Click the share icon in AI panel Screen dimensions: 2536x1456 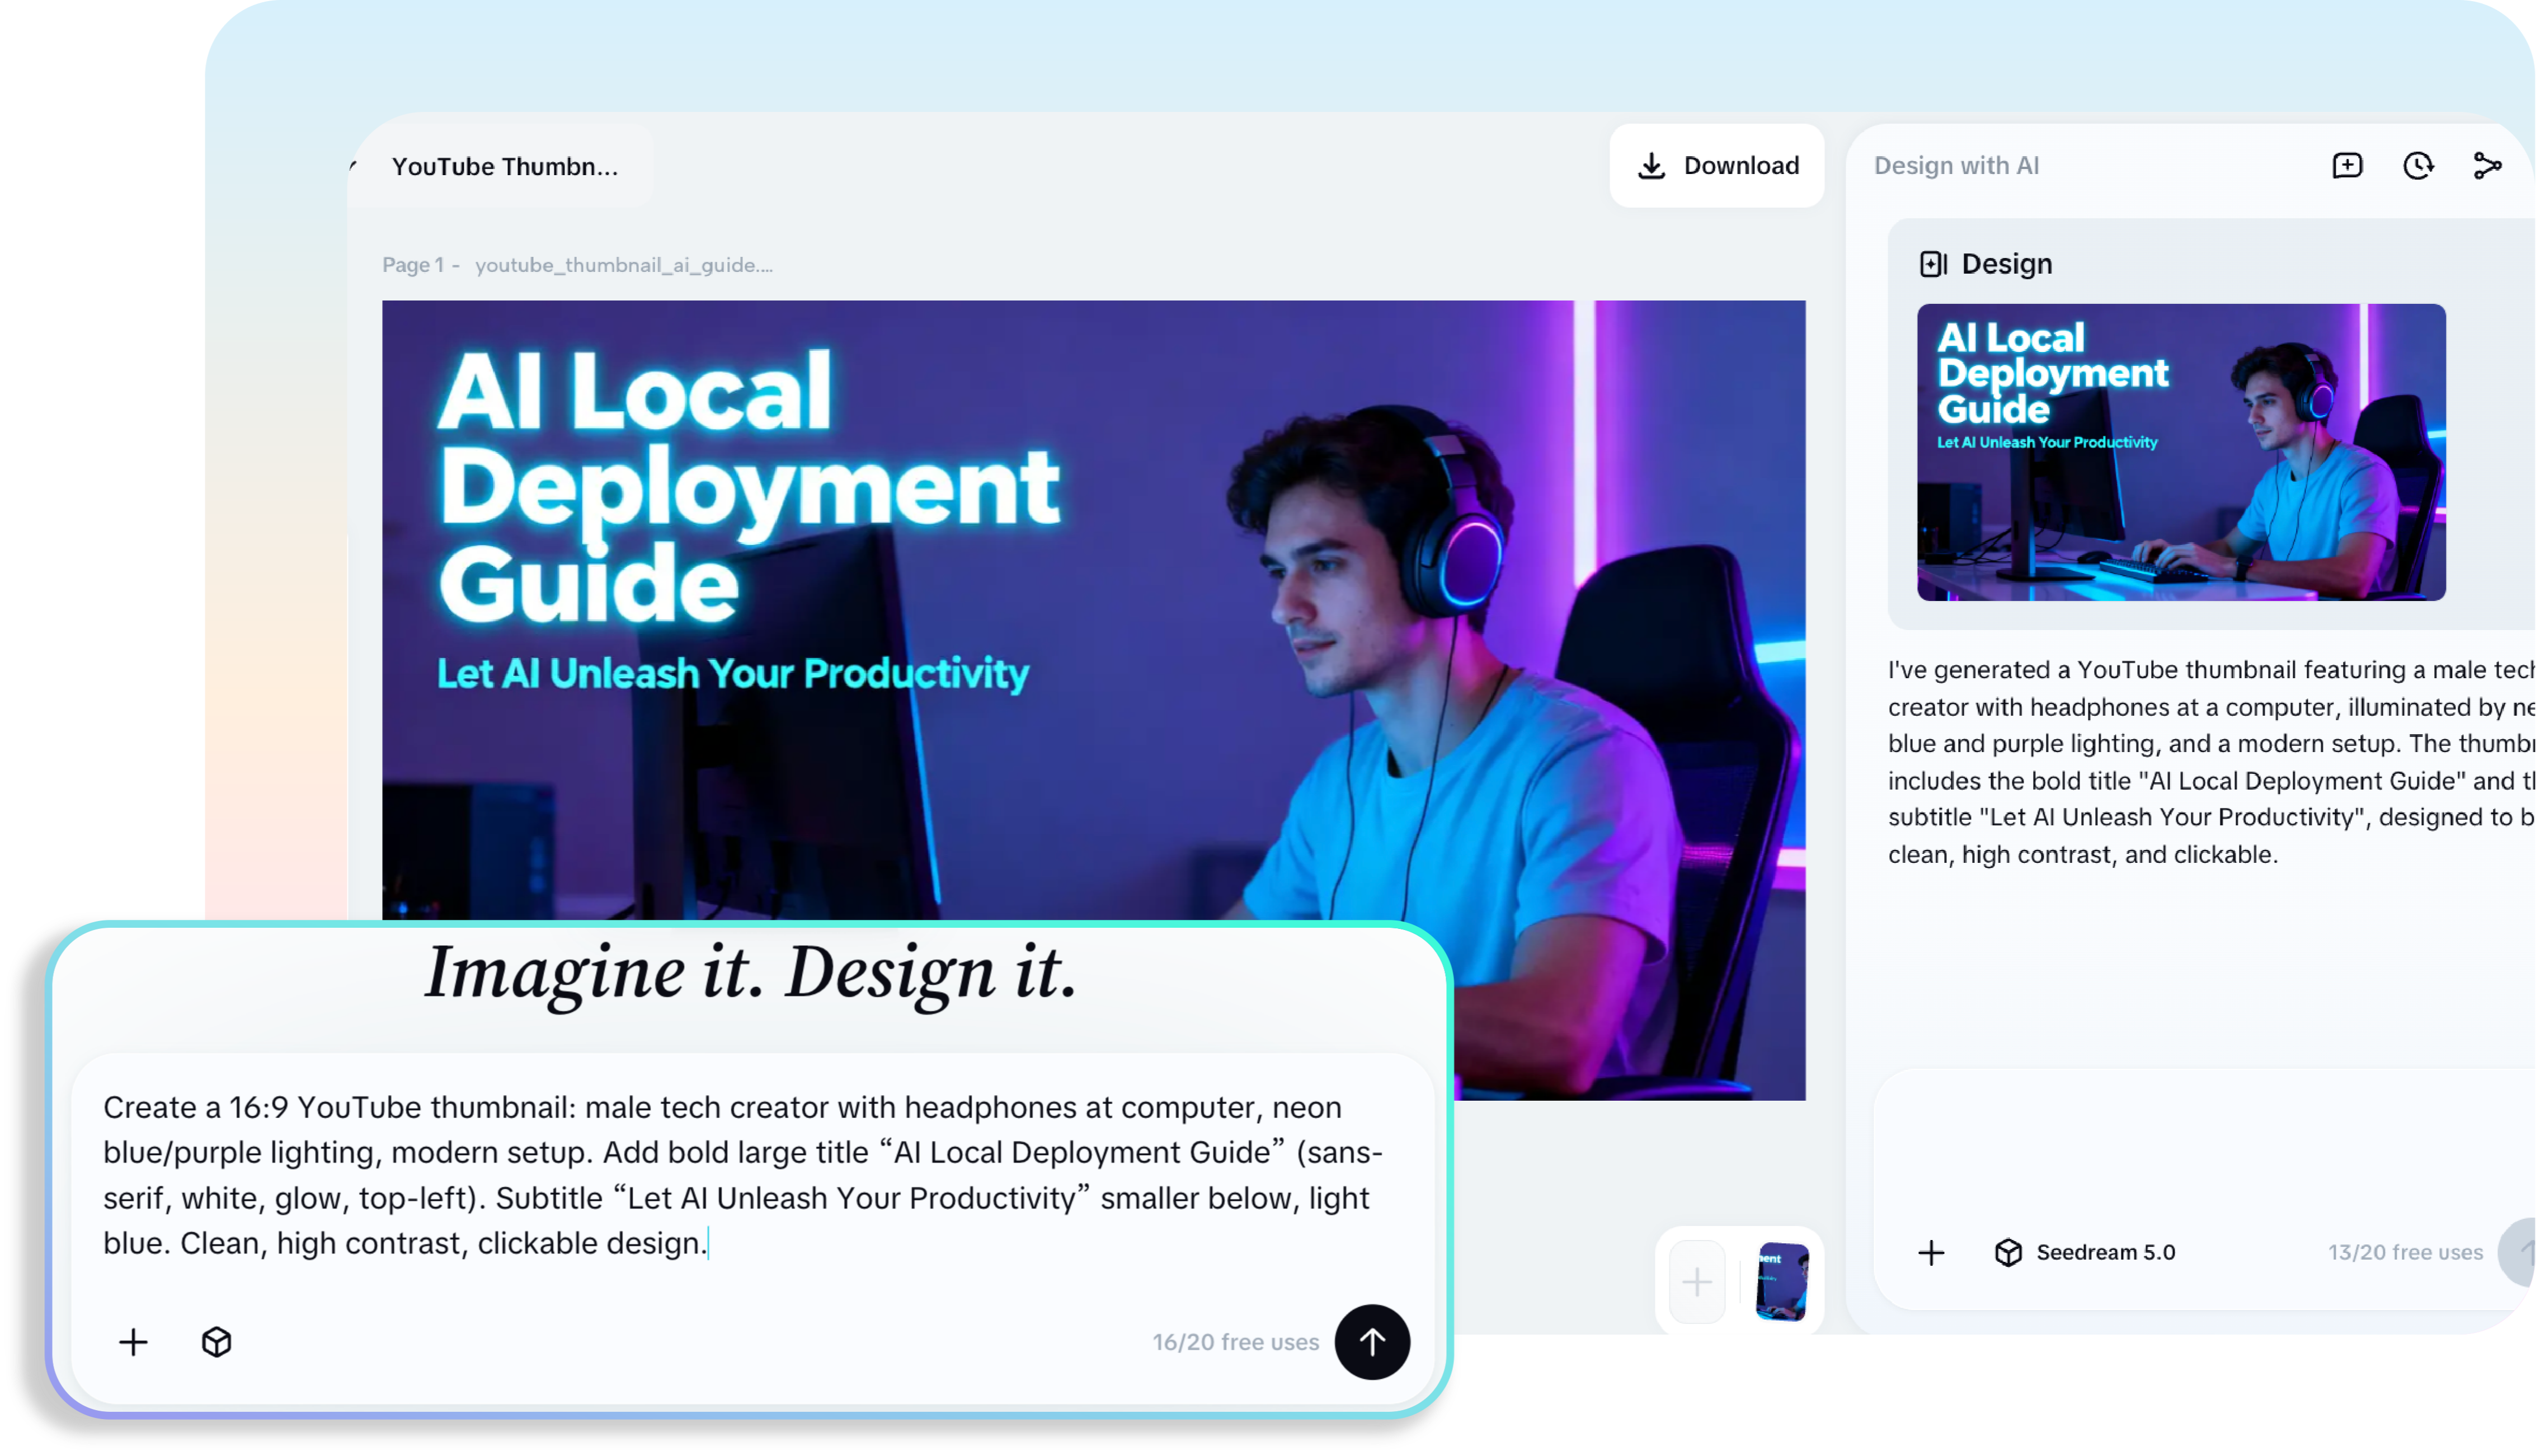tap(2487, 165)
